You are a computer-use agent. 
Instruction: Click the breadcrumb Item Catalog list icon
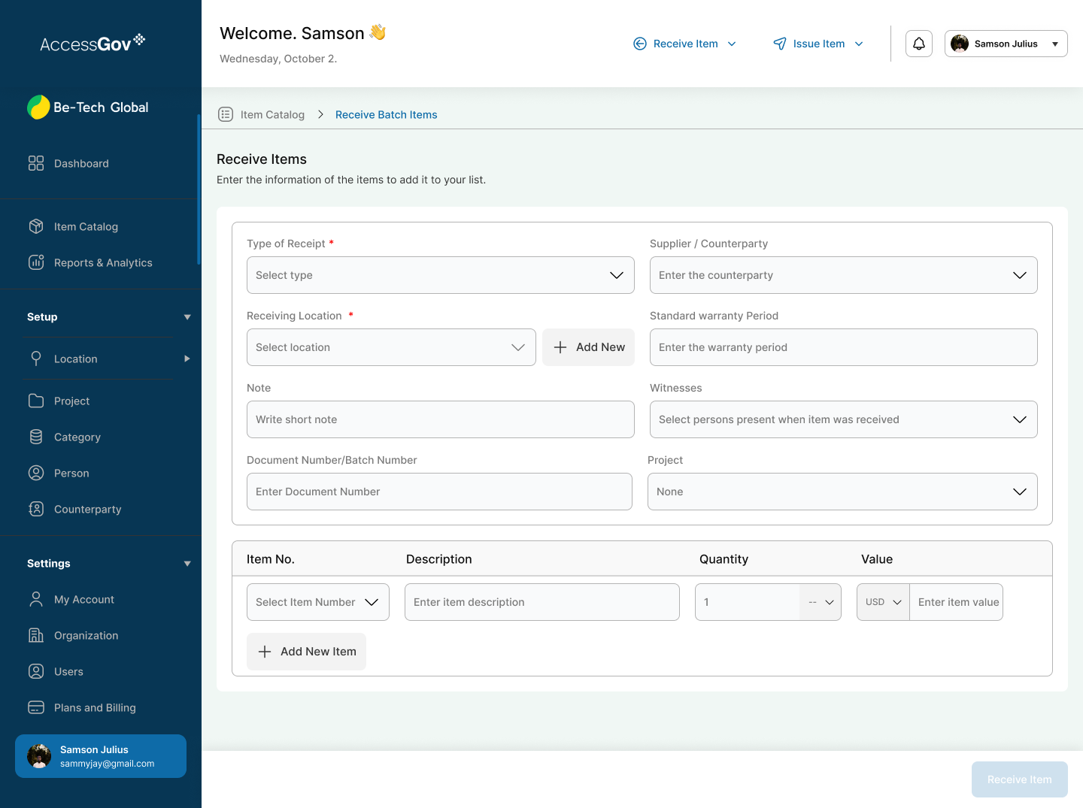[226, 114]
